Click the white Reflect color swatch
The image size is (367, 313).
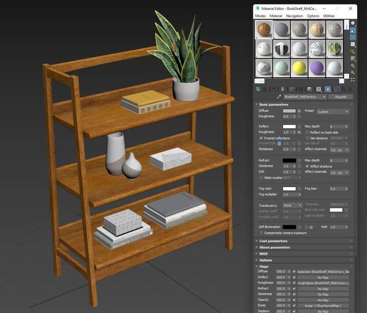(289, 127)
